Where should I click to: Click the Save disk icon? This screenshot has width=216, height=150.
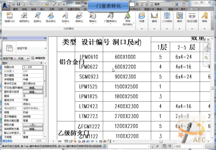[x=18, y=4]
